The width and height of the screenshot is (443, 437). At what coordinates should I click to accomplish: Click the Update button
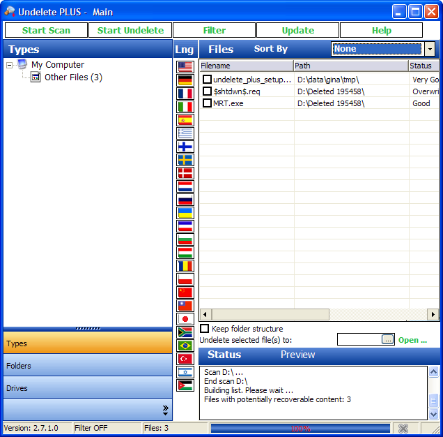[298, 30]
